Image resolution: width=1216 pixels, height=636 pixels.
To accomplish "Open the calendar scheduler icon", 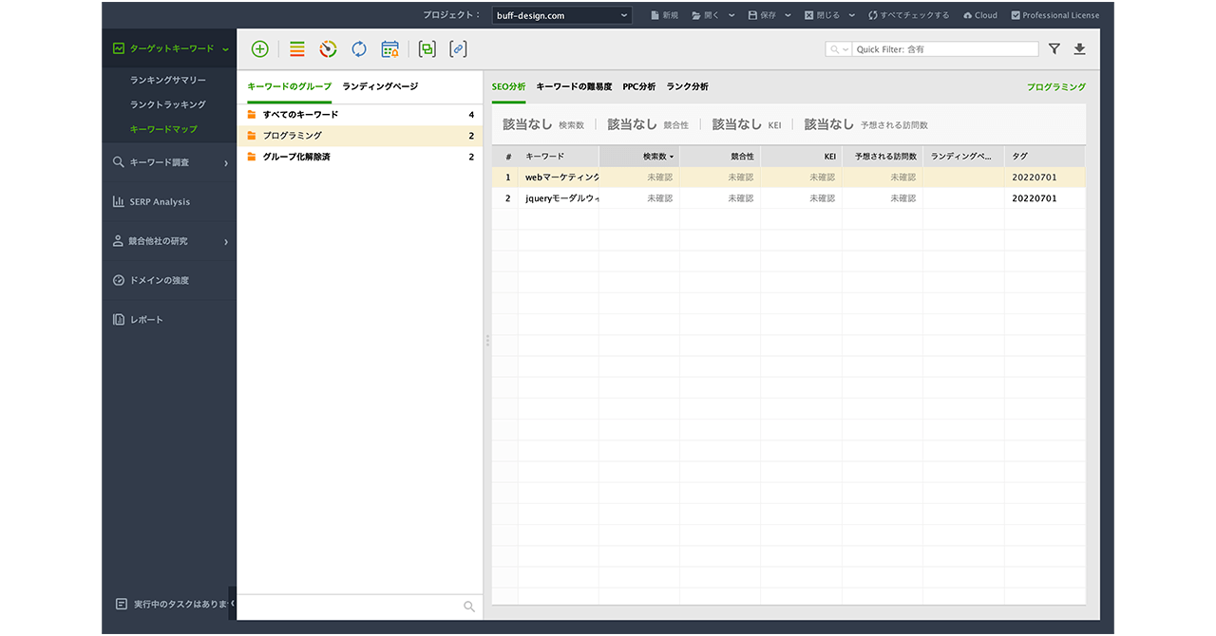I will click(x=389, y=49).
